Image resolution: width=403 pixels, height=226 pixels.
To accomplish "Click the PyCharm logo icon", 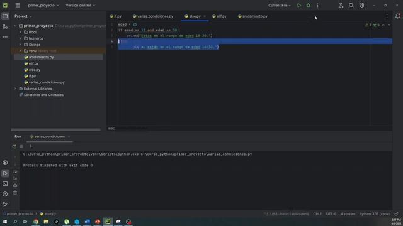I will click(5, 5).
